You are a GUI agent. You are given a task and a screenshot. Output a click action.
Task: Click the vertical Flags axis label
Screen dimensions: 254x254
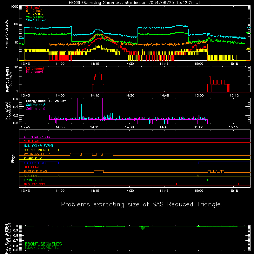coord(13,158)
